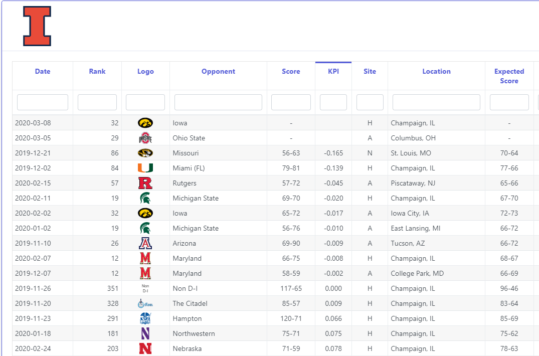The image size is (539, 356).
Task: Select the Nebraska opponent cell
Action: (218, 348)
